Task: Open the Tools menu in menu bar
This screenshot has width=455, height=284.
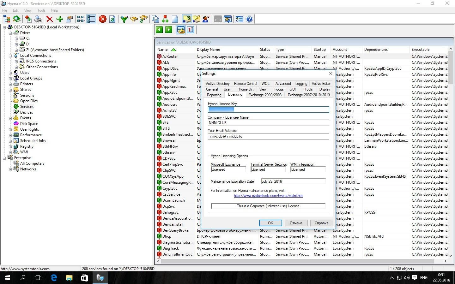Action: point(41,10)
